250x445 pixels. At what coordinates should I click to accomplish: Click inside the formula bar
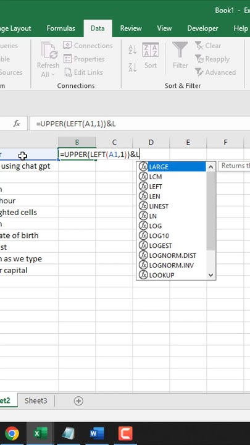[140, 124]
